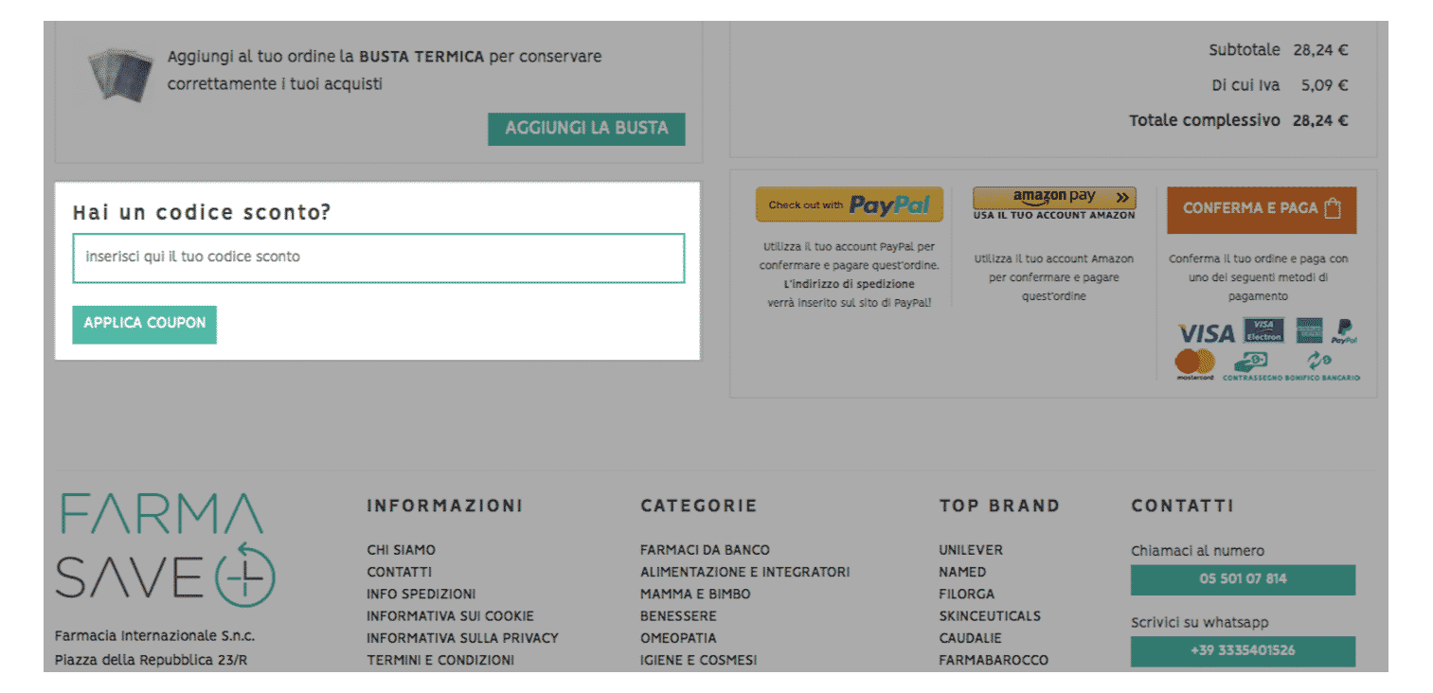Click the Contrassegno payment icon
The width and height of the screenshot is (1433, 693).
tap(1252, 365)
